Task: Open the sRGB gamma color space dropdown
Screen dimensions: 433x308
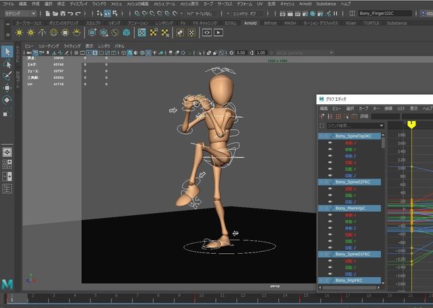Action: click(304, 53)
